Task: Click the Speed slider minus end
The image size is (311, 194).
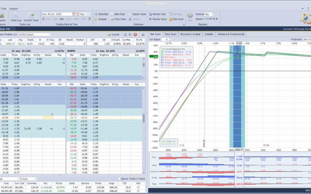Action: [x=204, y=19]
